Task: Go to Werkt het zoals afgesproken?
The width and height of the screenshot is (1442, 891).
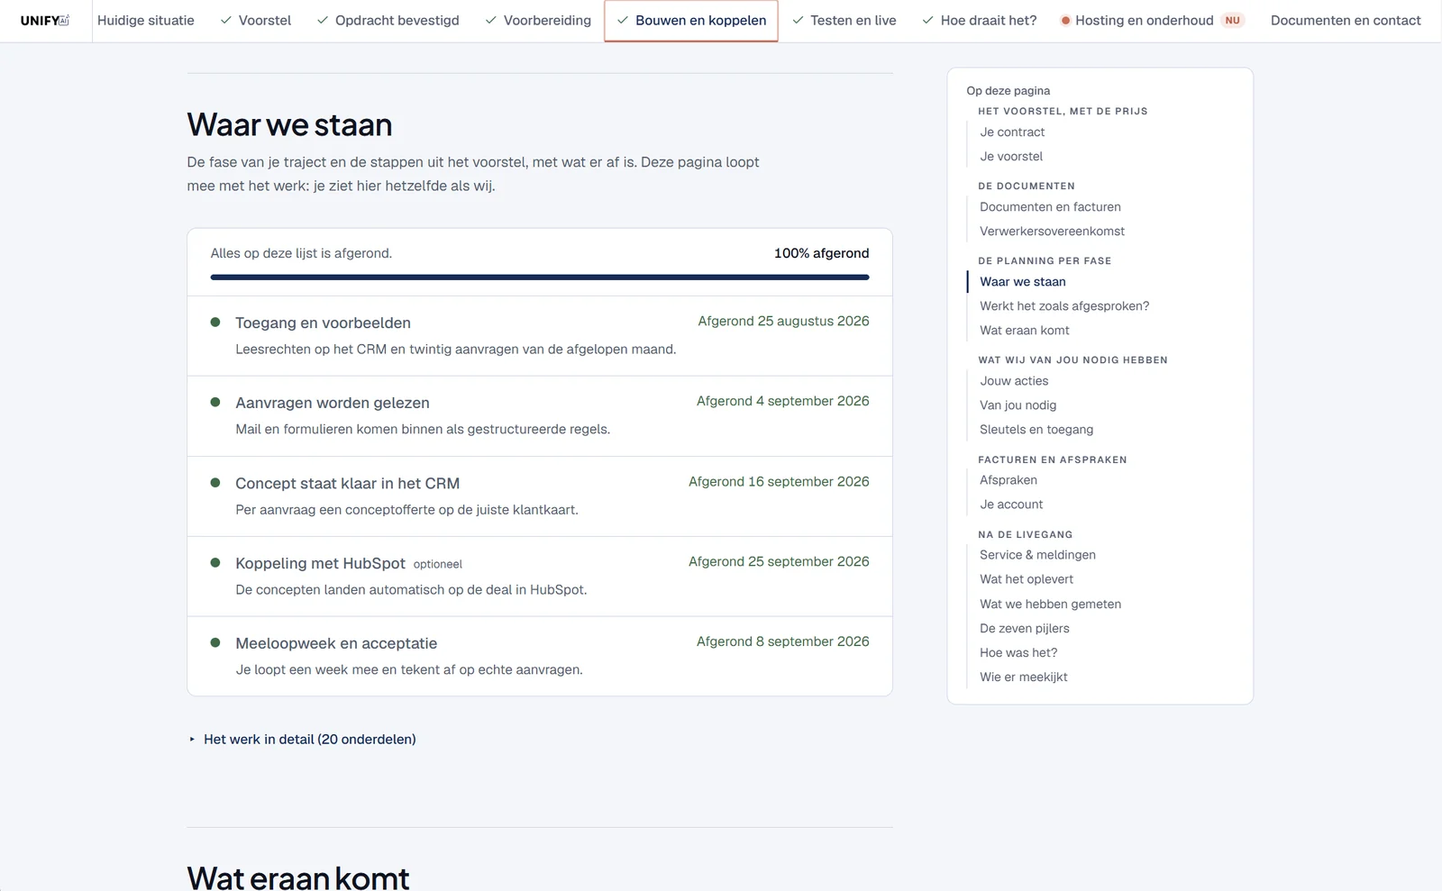Action: [x=1064, y=306]
